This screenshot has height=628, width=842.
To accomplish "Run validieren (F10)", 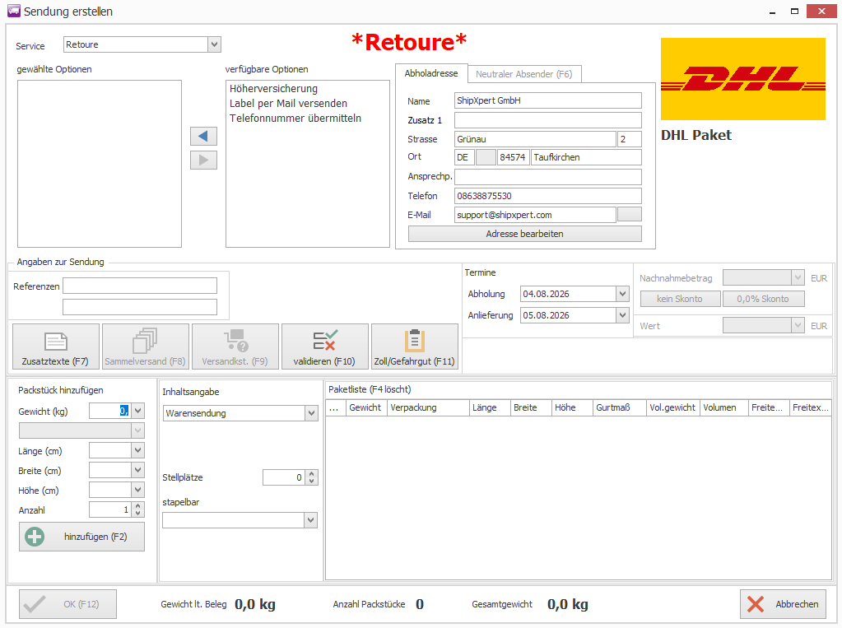I will click(324, 347).
